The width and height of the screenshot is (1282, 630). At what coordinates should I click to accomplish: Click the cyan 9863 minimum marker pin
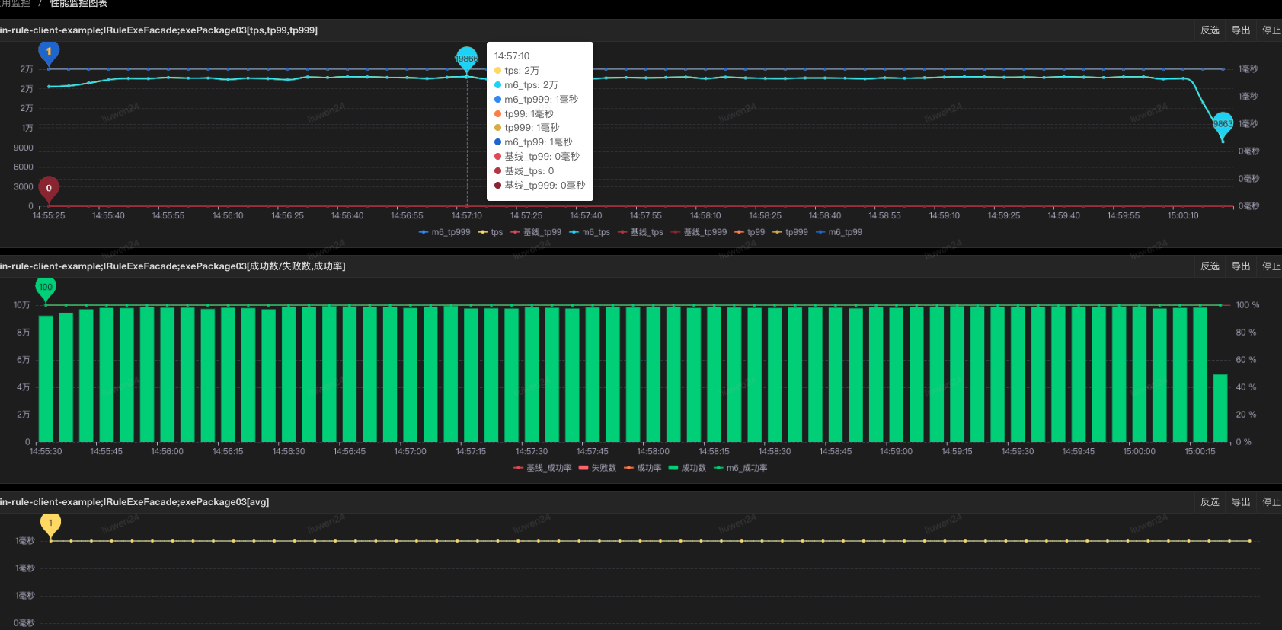(1223, 125)
